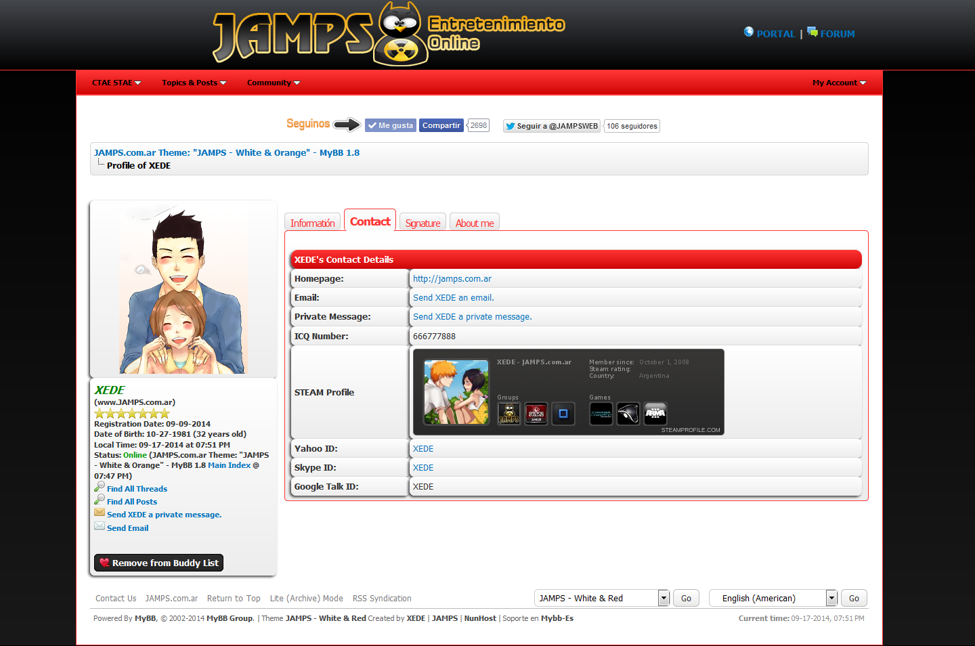Viewport: 975px width, 646px height.
Task: Open the My Account dropdown
Action: (x=839, y=83)
